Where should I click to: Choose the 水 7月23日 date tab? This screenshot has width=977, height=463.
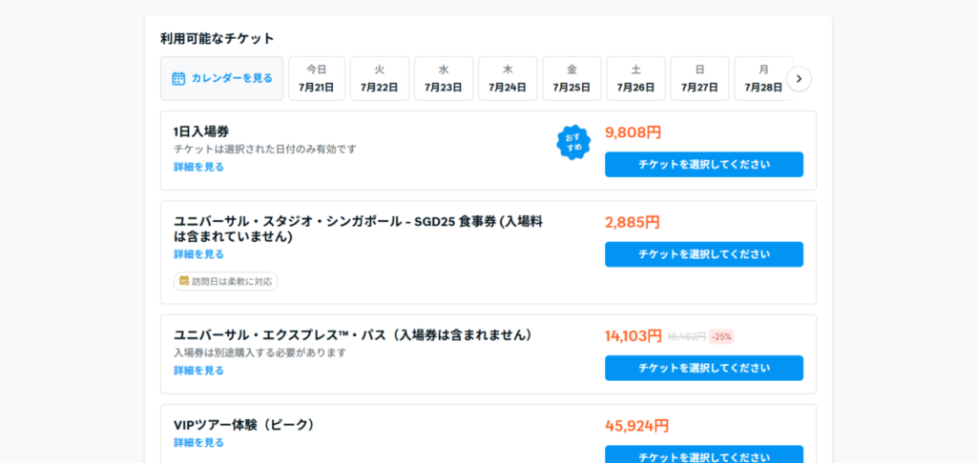(444, 78)
